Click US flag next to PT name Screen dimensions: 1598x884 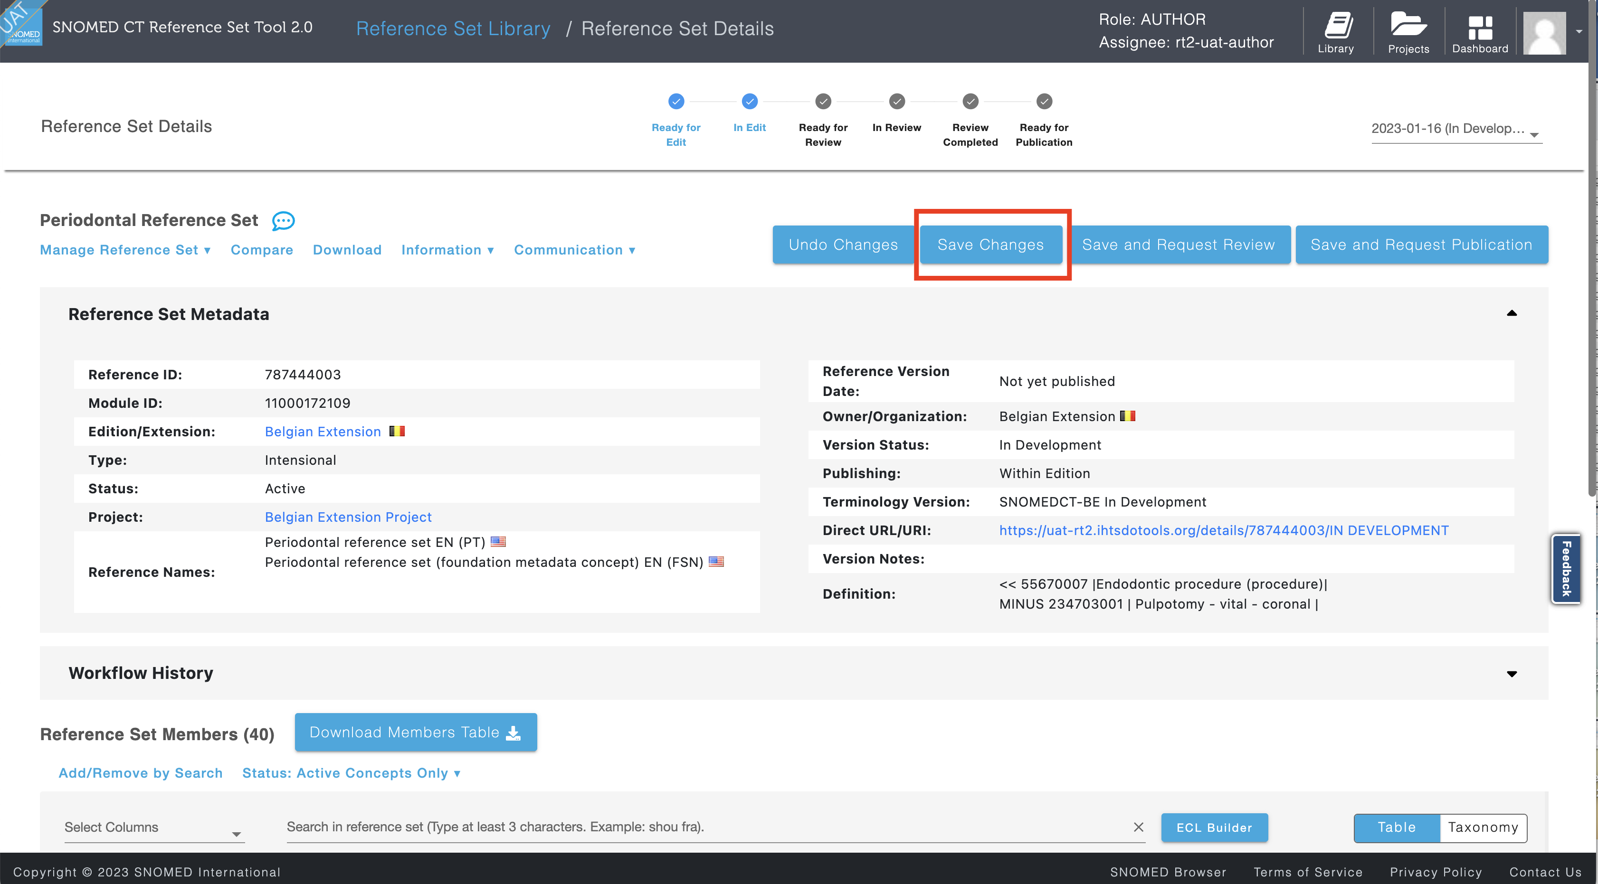click(498, 542)
